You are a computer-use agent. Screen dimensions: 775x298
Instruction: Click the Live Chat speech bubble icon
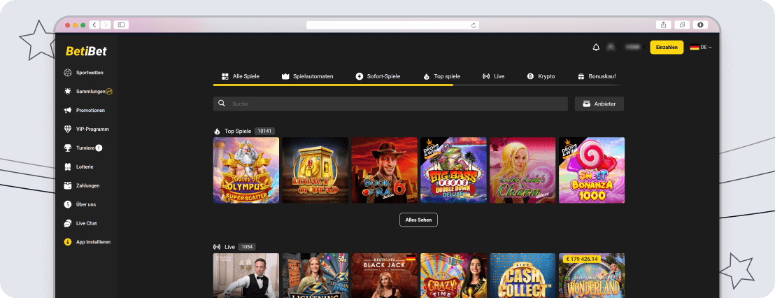point(68,223)
